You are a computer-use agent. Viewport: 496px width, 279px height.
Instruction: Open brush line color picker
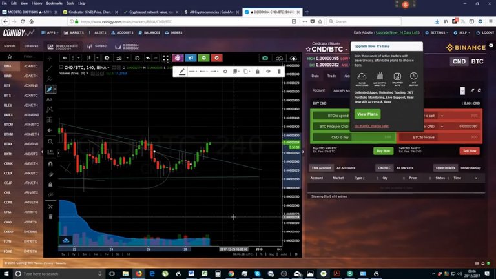(182, 72)
